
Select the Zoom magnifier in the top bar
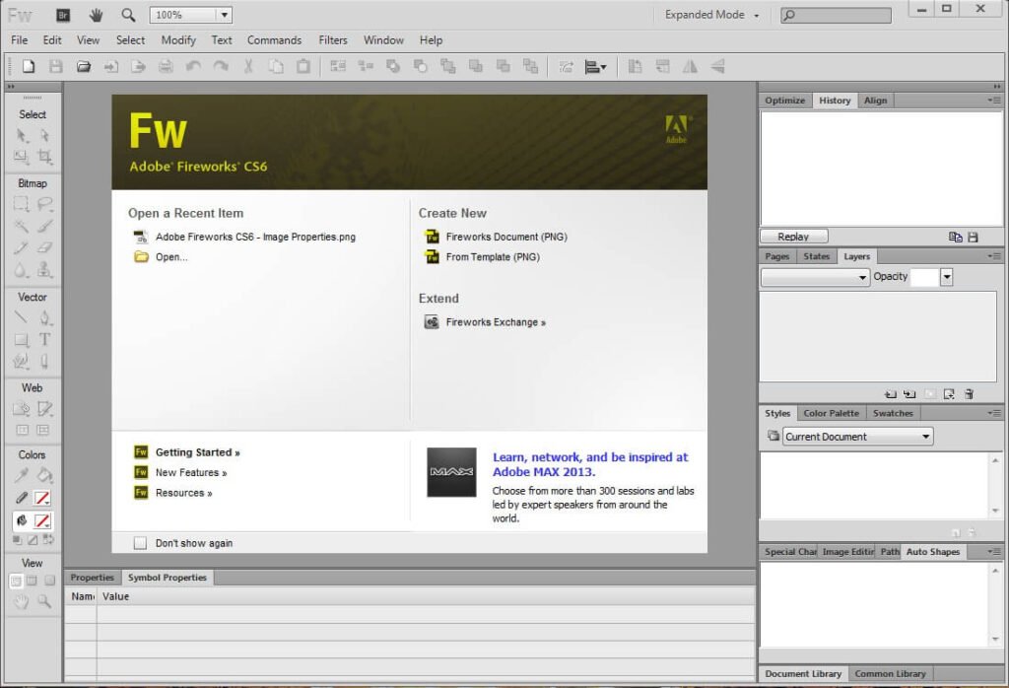[128, 15]
